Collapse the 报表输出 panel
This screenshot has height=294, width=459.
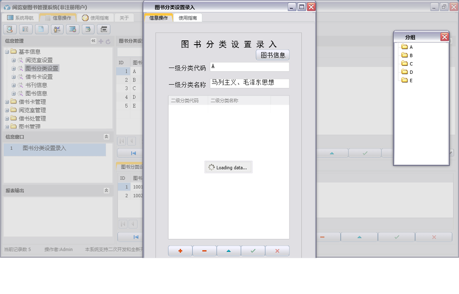tap(106, 191)
